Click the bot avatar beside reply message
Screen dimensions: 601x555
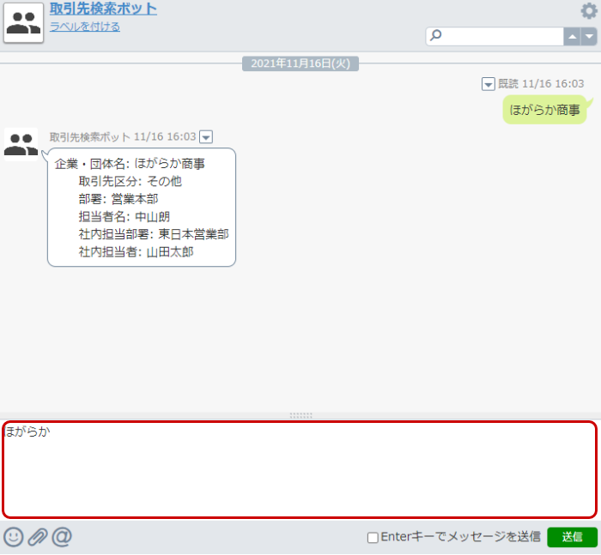coord(21,144)
